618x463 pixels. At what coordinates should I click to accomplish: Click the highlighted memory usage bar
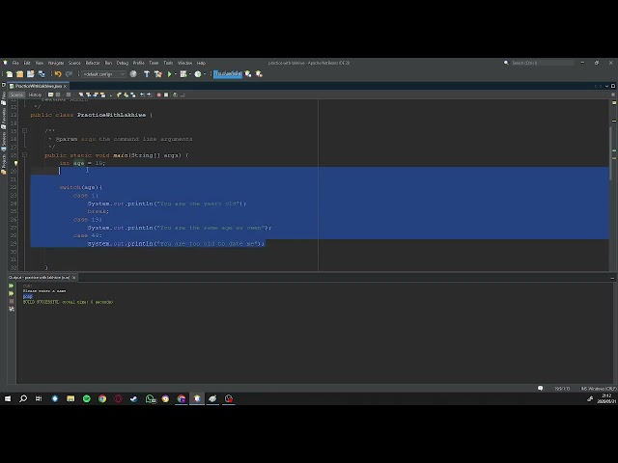click(228, 74)
